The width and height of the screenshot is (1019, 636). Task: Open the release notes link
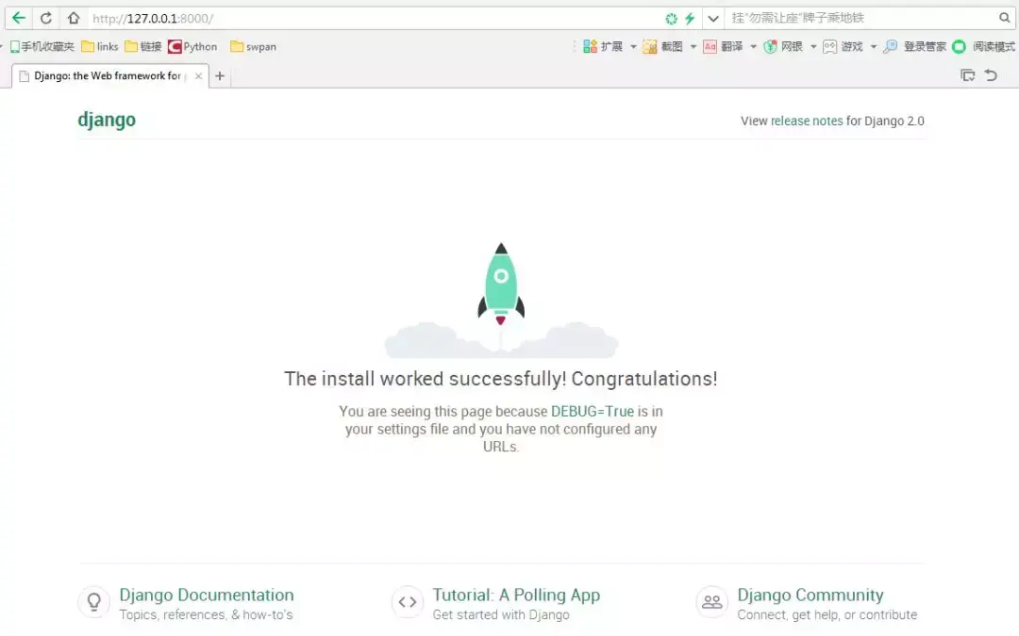pos(807,121)
